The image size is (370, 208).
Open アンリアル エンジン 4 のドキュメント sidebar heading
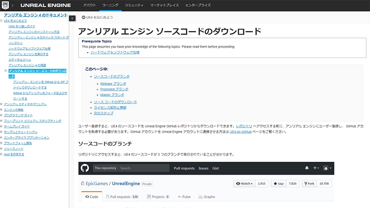click(x=36, y=15)
